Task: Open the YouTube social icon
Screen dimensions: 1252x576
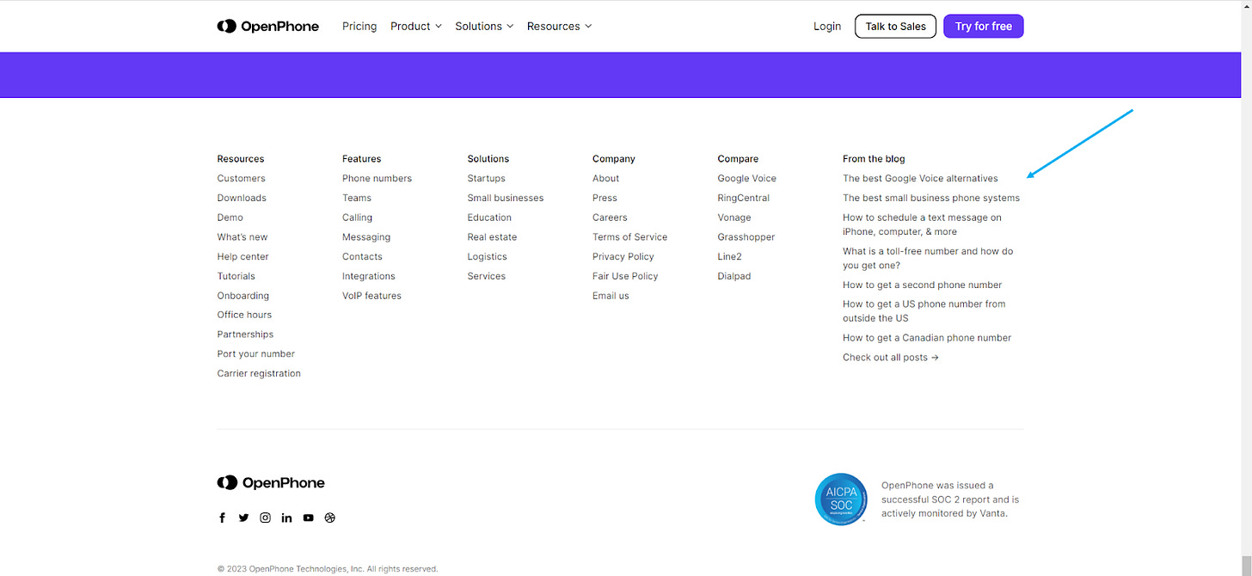Action: tap(308, 518)
